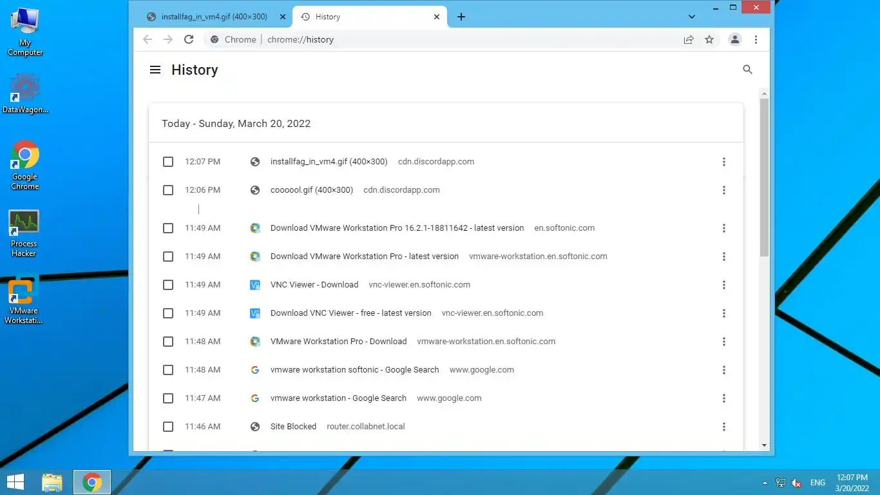Close the History tab
This screenshot has height=495, width=880.
pos(437,17)
